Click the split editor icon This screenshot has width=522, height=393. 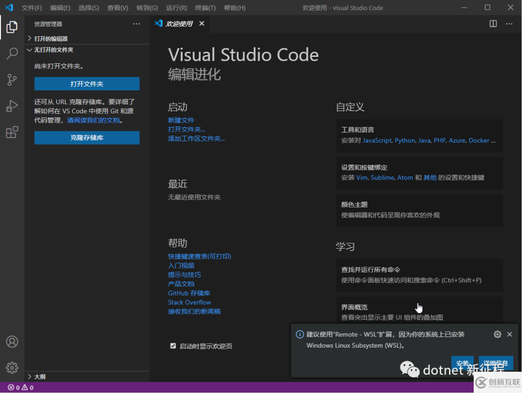click(x=493, y=24)
